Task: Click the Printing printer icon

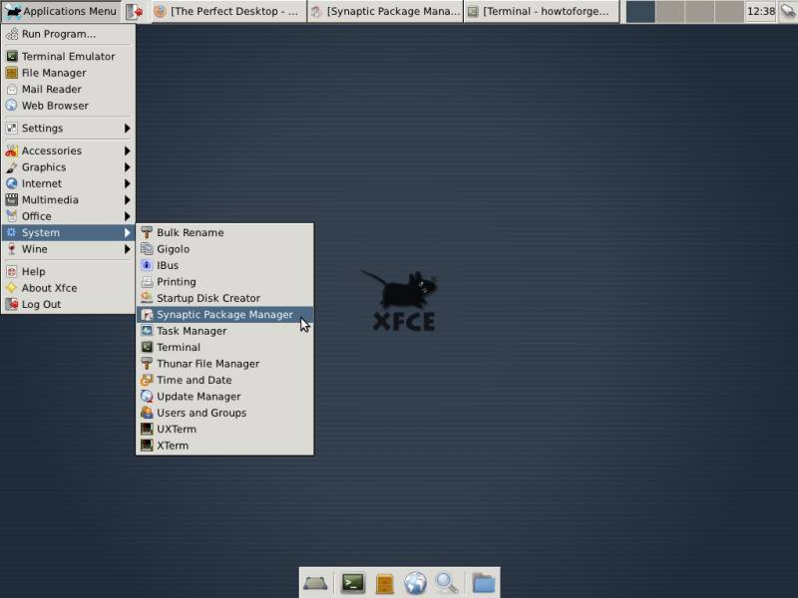Action: [x=147, y=282]
